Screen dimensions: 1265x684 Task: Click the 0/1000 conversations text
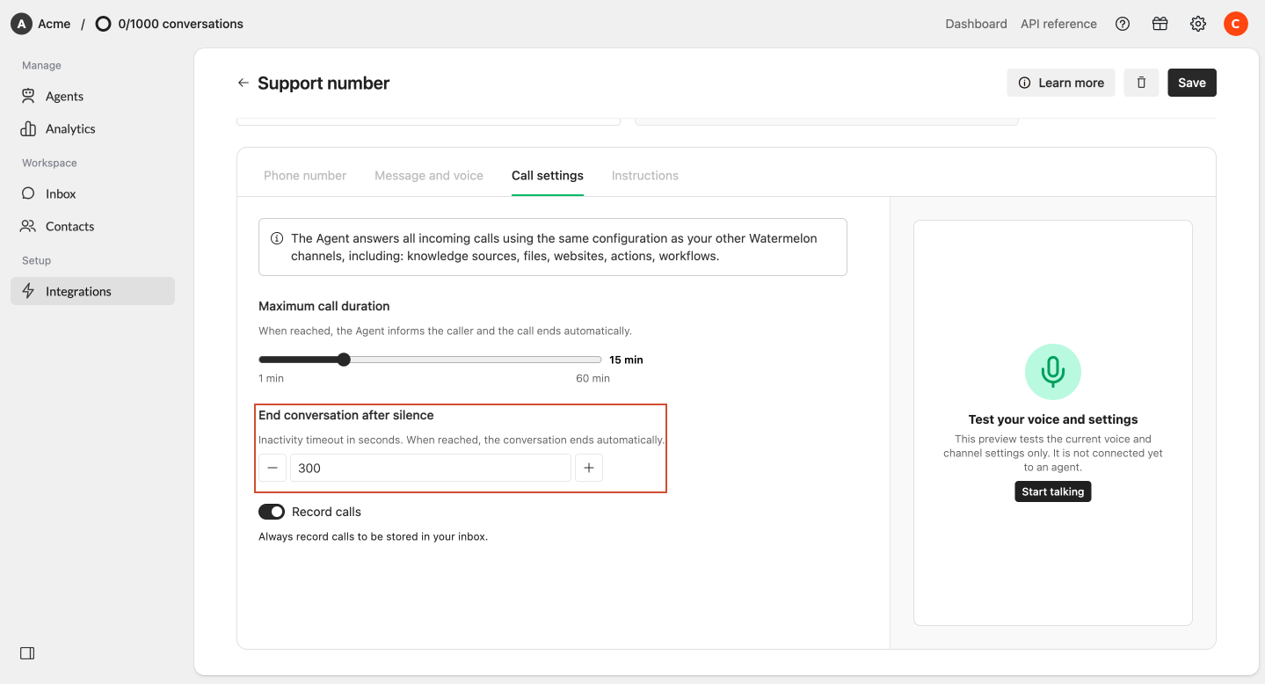coord(180,24)
